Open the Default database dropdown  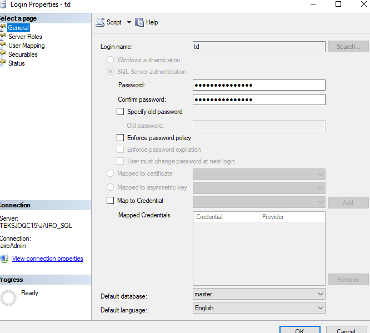click(x=320, y=294)
